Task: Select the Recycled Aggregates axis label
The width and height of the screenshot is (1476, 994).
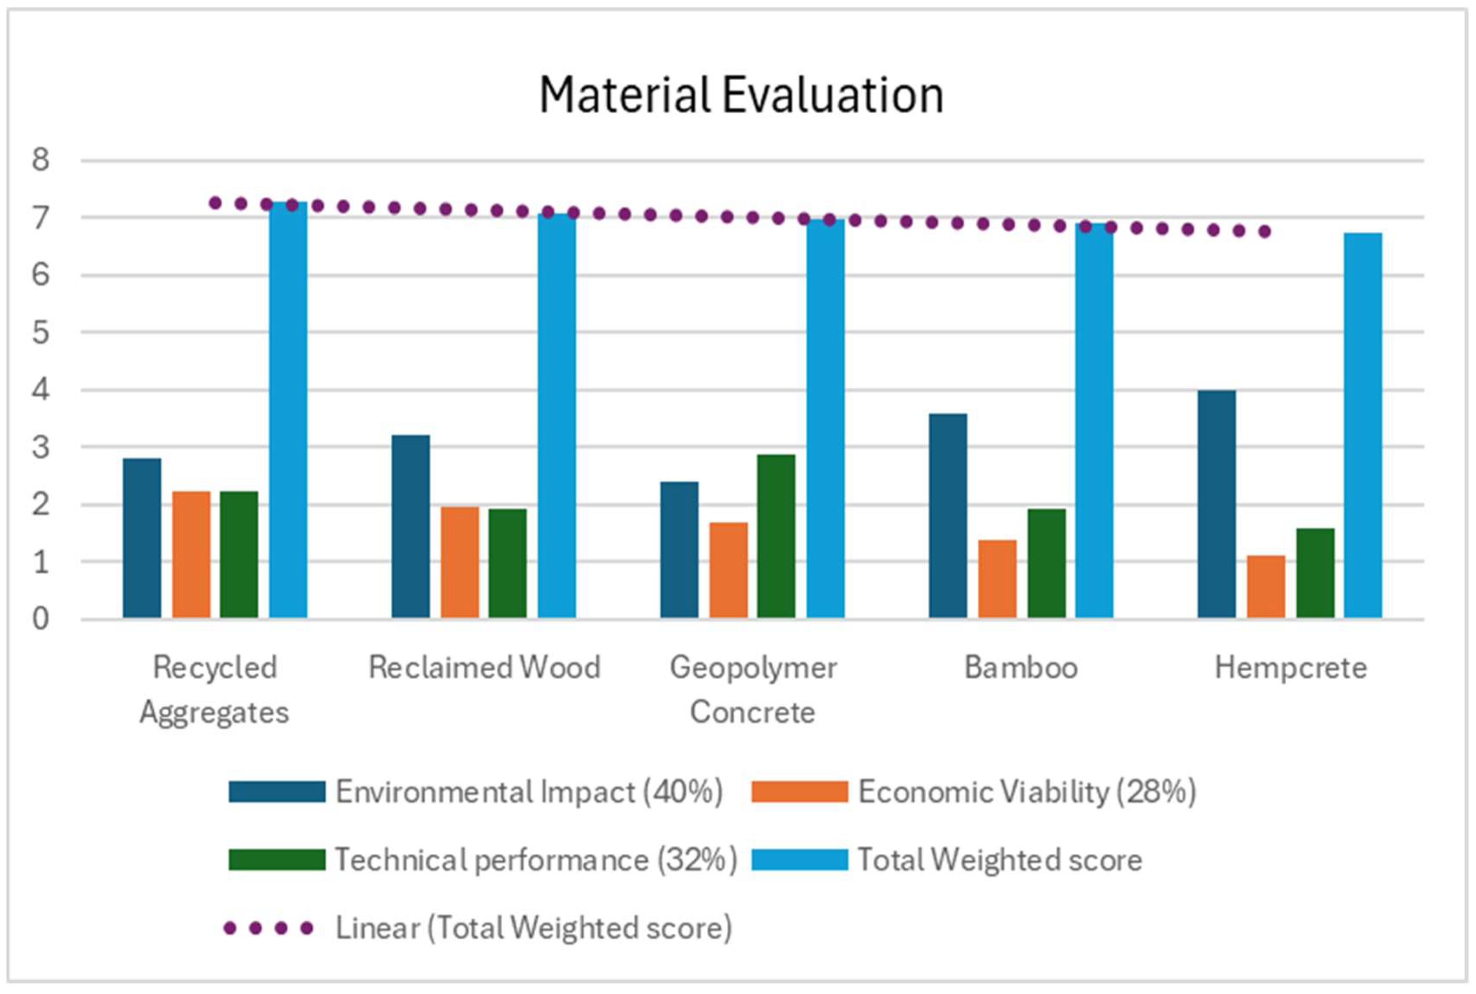Action: click(214, 690)
